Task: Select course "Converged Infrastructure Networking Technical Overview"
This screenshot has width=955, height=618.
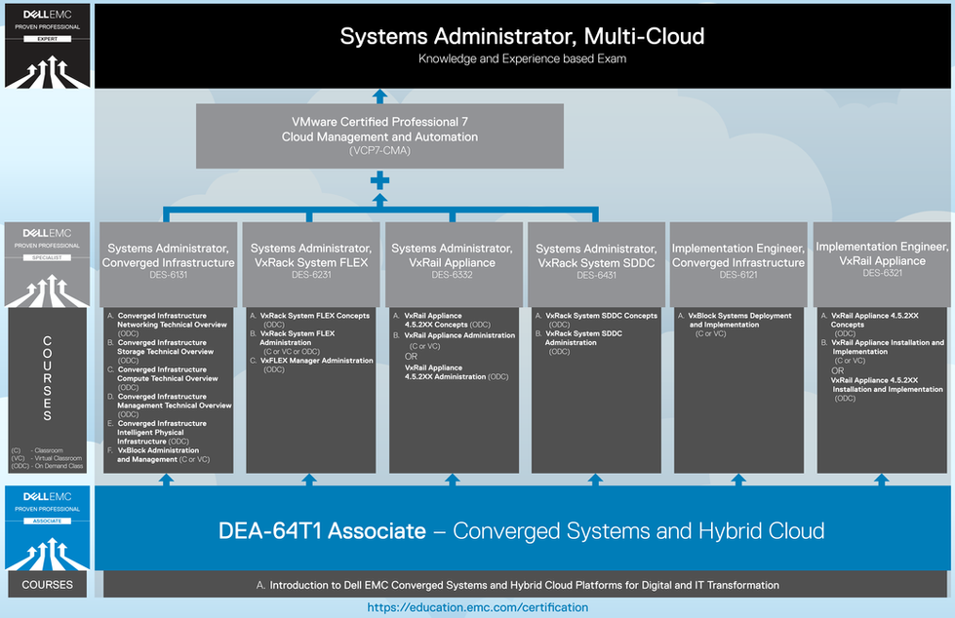Action: tap(168, 325)
